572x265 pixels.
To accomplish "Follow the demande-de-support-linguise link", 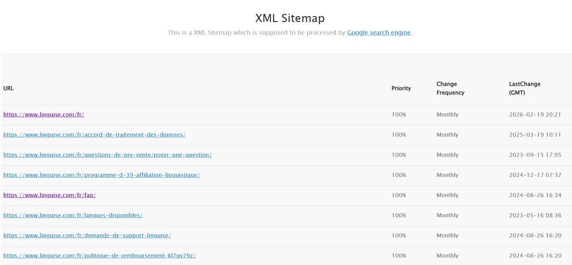I will [87, 235].
